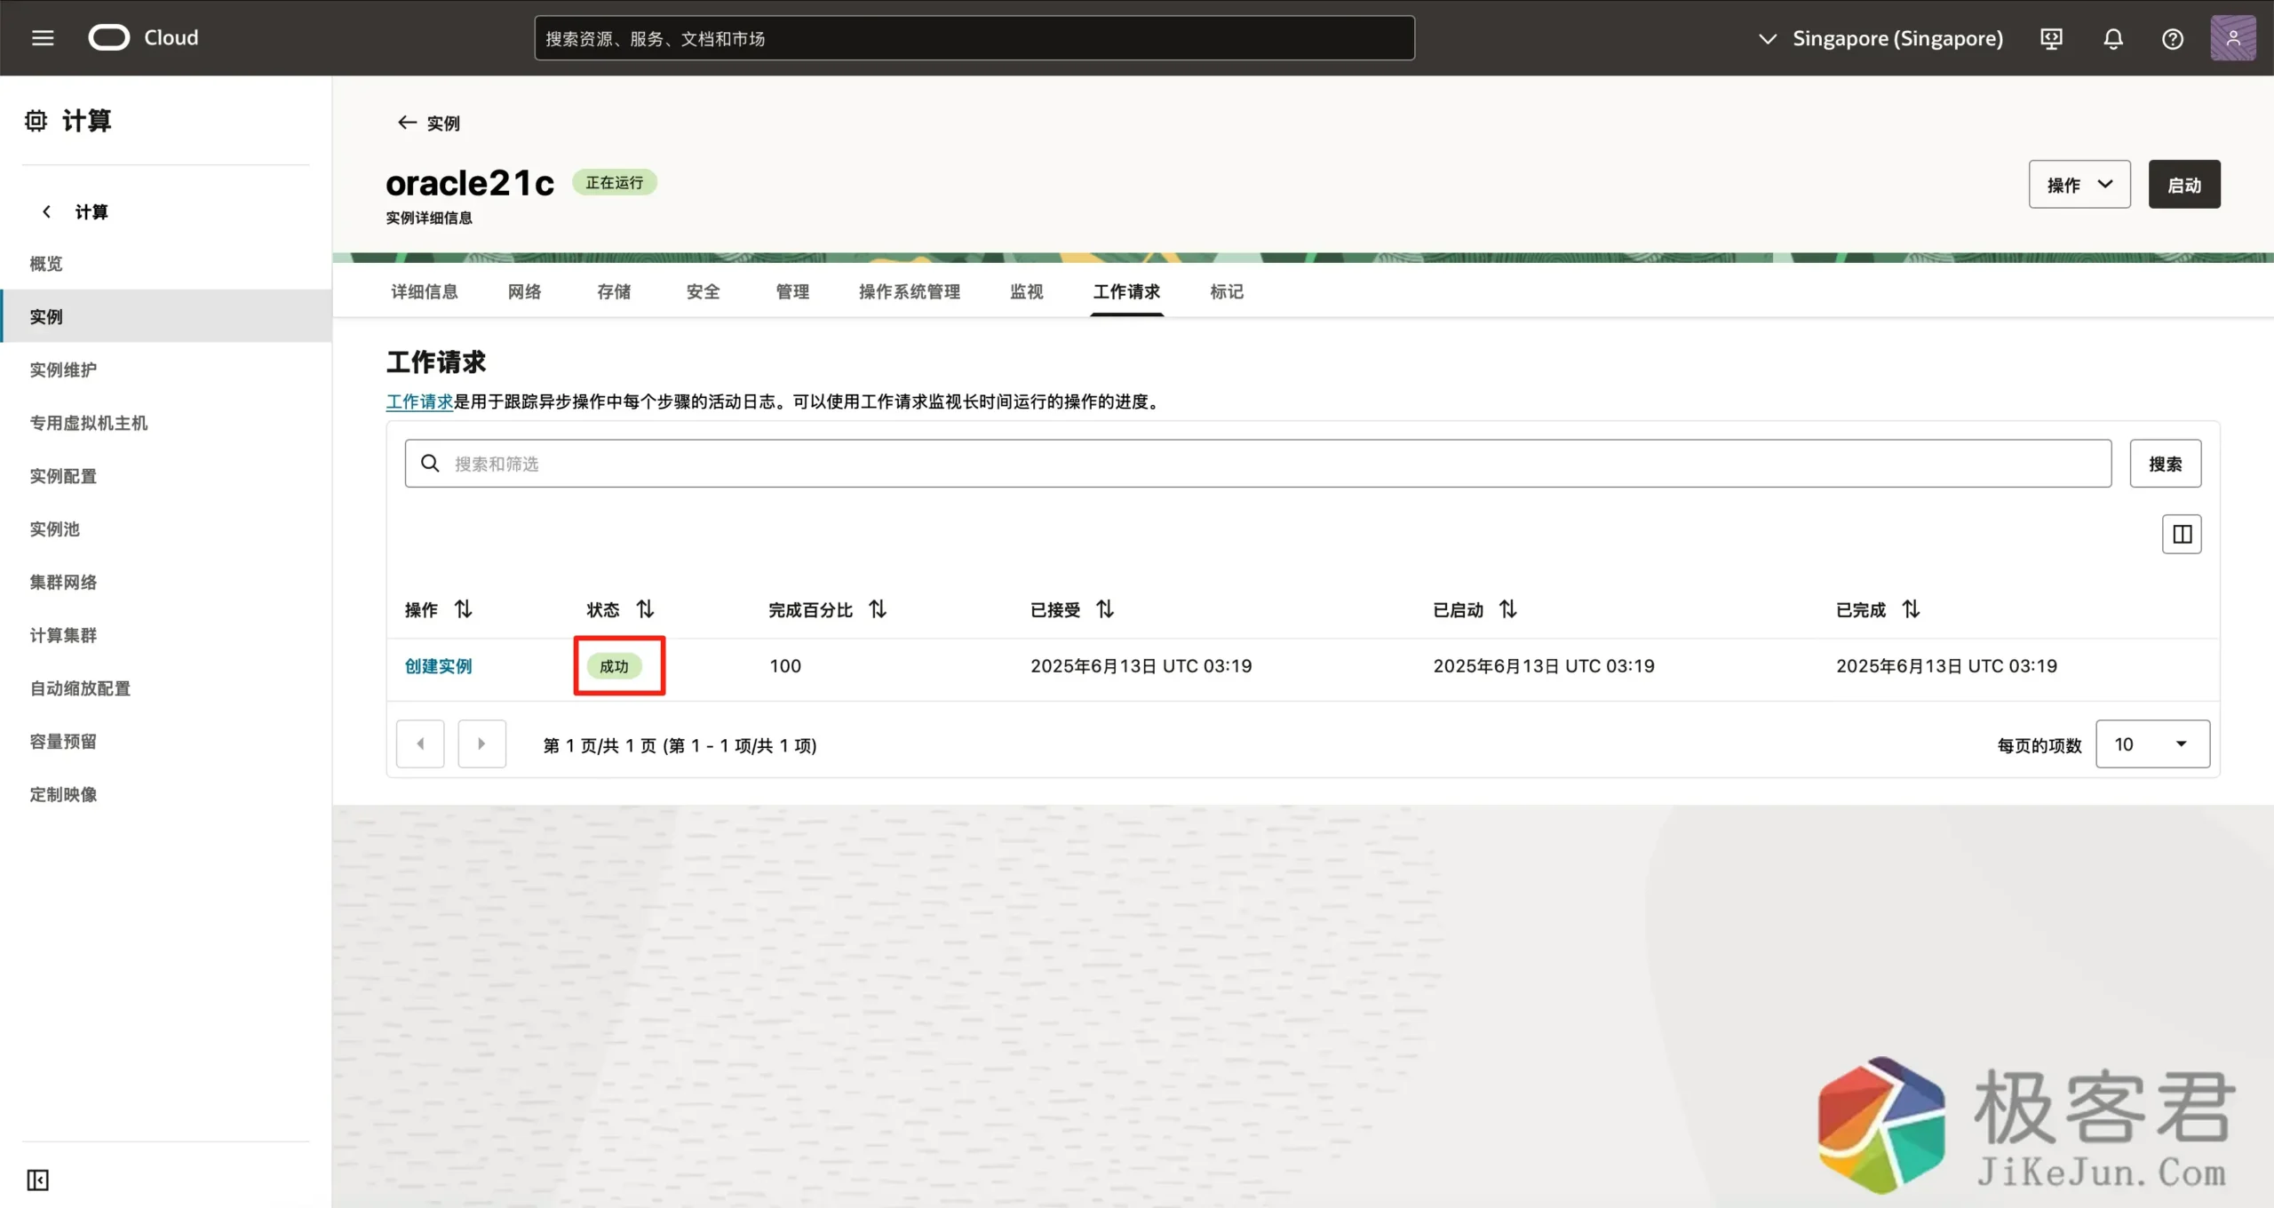The height and width of the screenshot is (1208, 2274).
Task: Click the 成功 status badge
Action: click(614, 666)
